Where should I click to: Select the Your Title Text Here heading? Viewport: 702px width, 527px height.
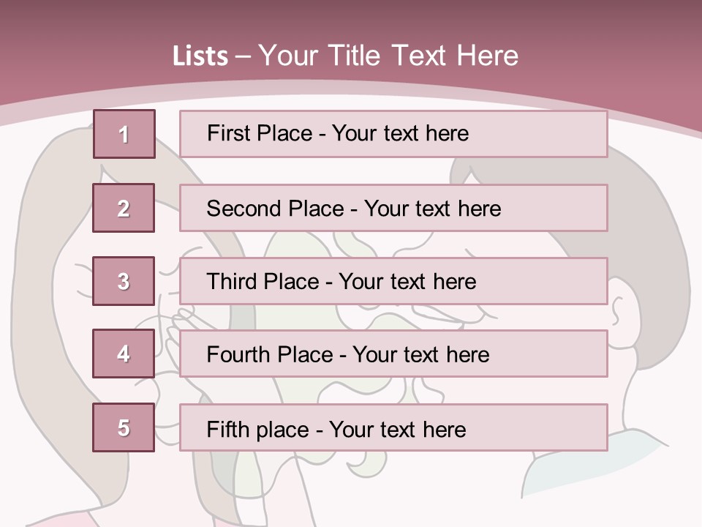coord(388,56)
